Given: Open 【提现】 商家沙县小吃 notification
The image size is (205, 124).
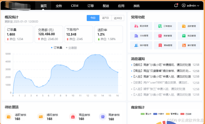Looking at the screenshot, I should (x=165, y=65).
